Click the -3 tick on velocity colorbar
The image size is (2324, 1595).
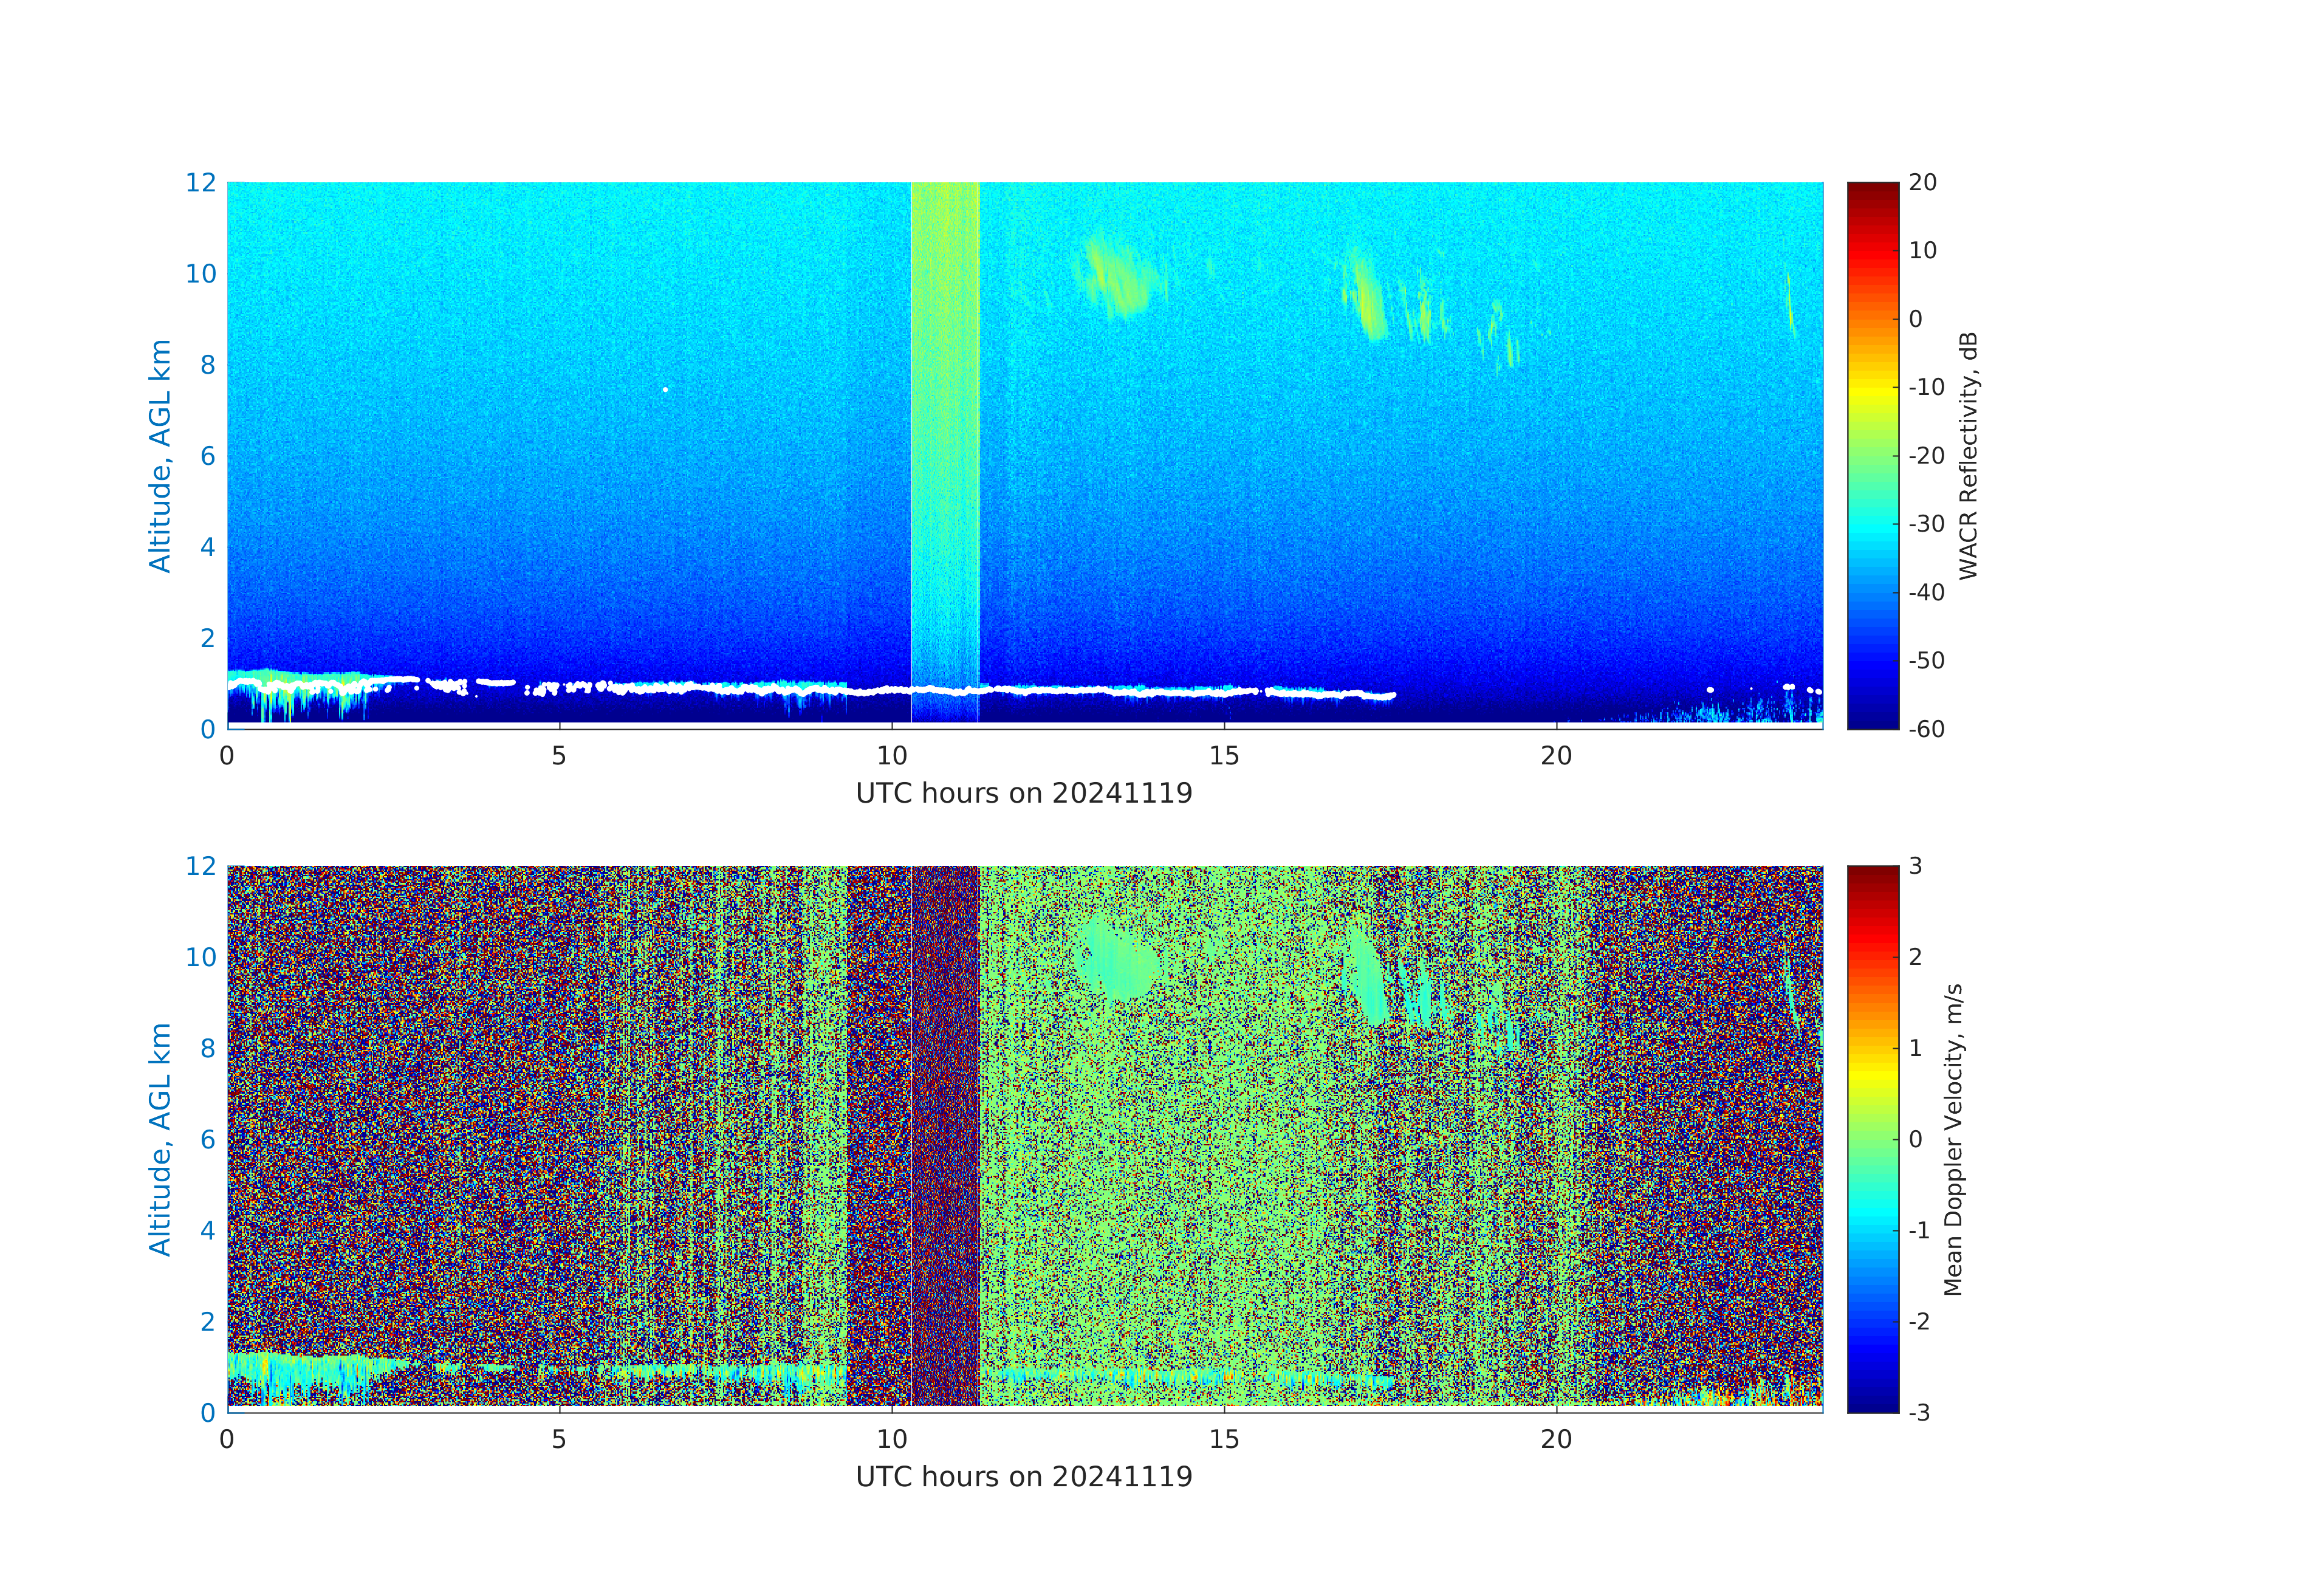tap(1918, 1412)
